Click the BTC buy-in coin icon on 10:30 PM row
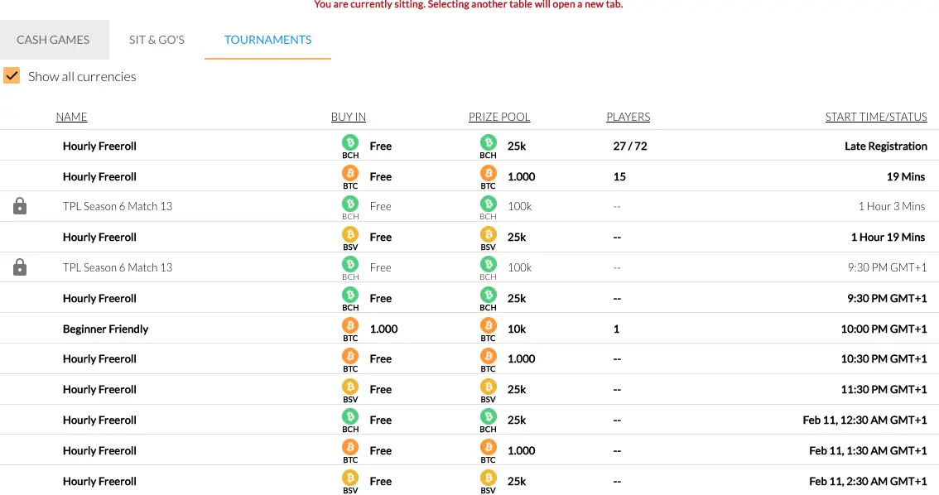Screen dimensions: 939x495 click(x=350, y=356)
